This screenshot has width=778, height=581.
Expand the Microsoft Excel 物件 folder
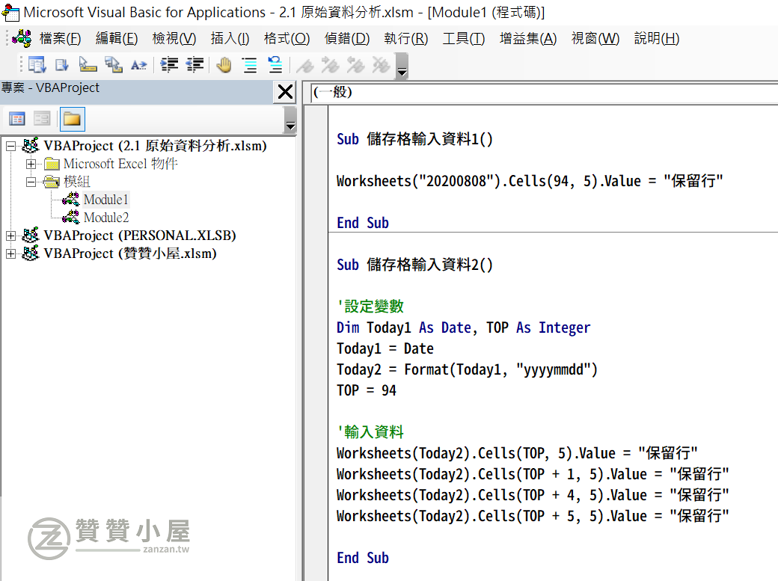31,164
